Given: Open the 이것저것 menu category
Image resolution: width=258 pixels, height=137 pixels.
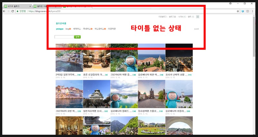Looking at the screenshot, I should click(112, 29).
